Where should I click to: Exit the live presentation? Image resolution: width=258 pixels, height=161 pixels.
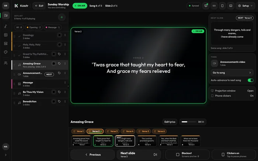[39, 6]
